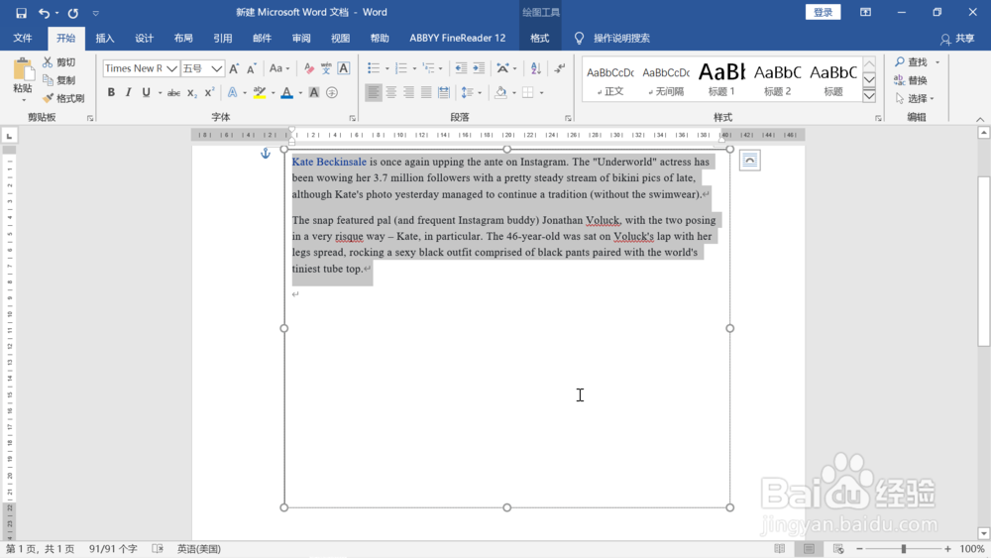
Task: Click the decrease indent icon
Action: (462, 68)
